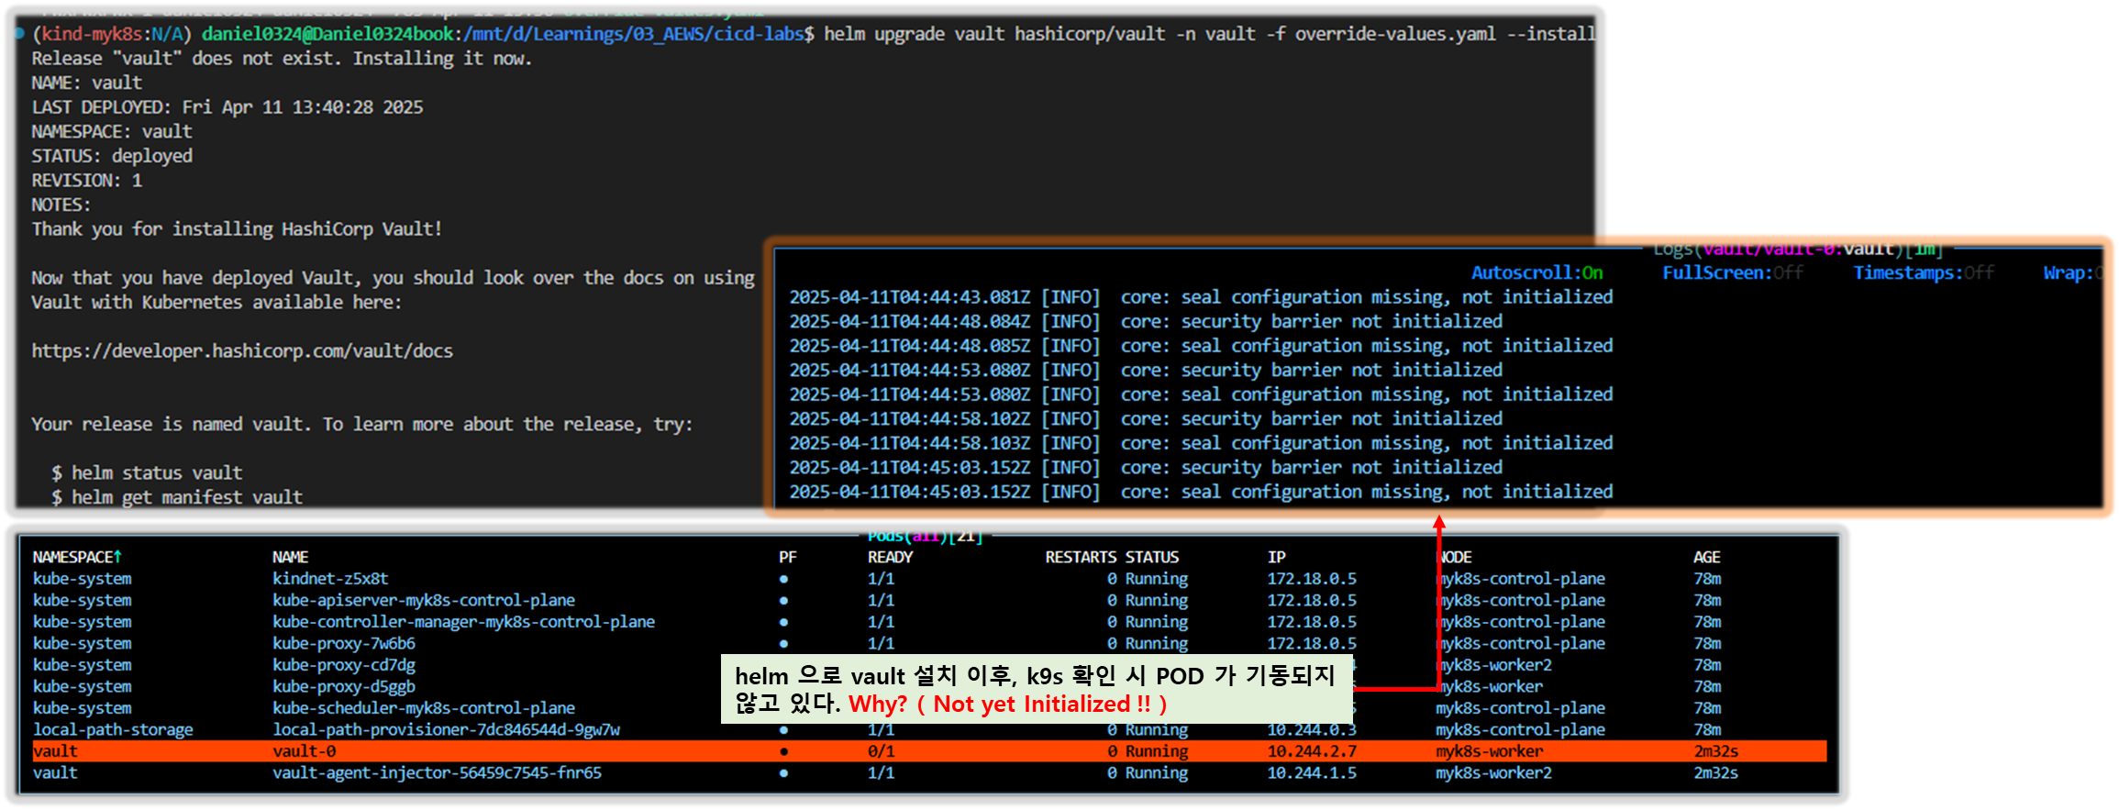Screen dimensions: 2119x810
Task: Select the highlighted vault-0 pod name
Action: pyautogui.click(x=304, y=751)
